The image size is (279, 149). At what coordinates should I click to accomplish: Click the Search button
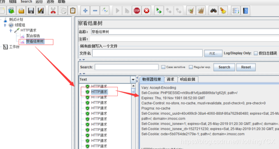pos(224,67)
